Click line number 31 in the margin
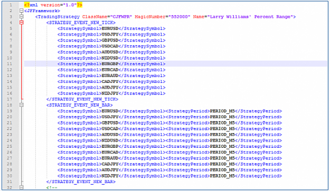Viewport: 330px width, 191px height. [10, 182]
